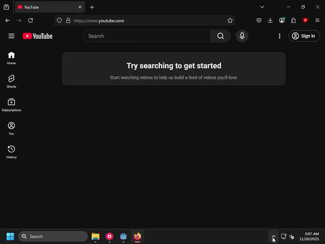Click the Sign in button
325x244 pixels.
(304, 36)
